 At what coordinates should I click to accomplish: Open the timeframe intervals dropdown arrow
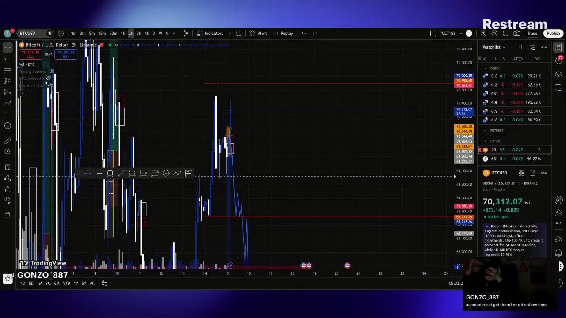(174, 34)
